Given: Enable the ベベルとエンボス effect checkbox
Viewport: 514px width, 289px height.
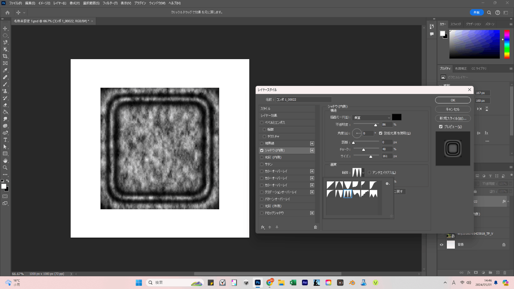Looking at the screenshot, I should (x=262, y=123).
